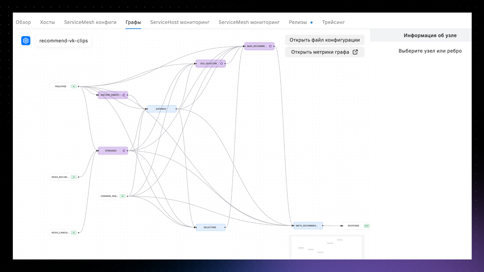Select the REDIS_RECOM... input node
Image resolution: width=484 pixels, height=272 pixels.
tap(64, 177)
